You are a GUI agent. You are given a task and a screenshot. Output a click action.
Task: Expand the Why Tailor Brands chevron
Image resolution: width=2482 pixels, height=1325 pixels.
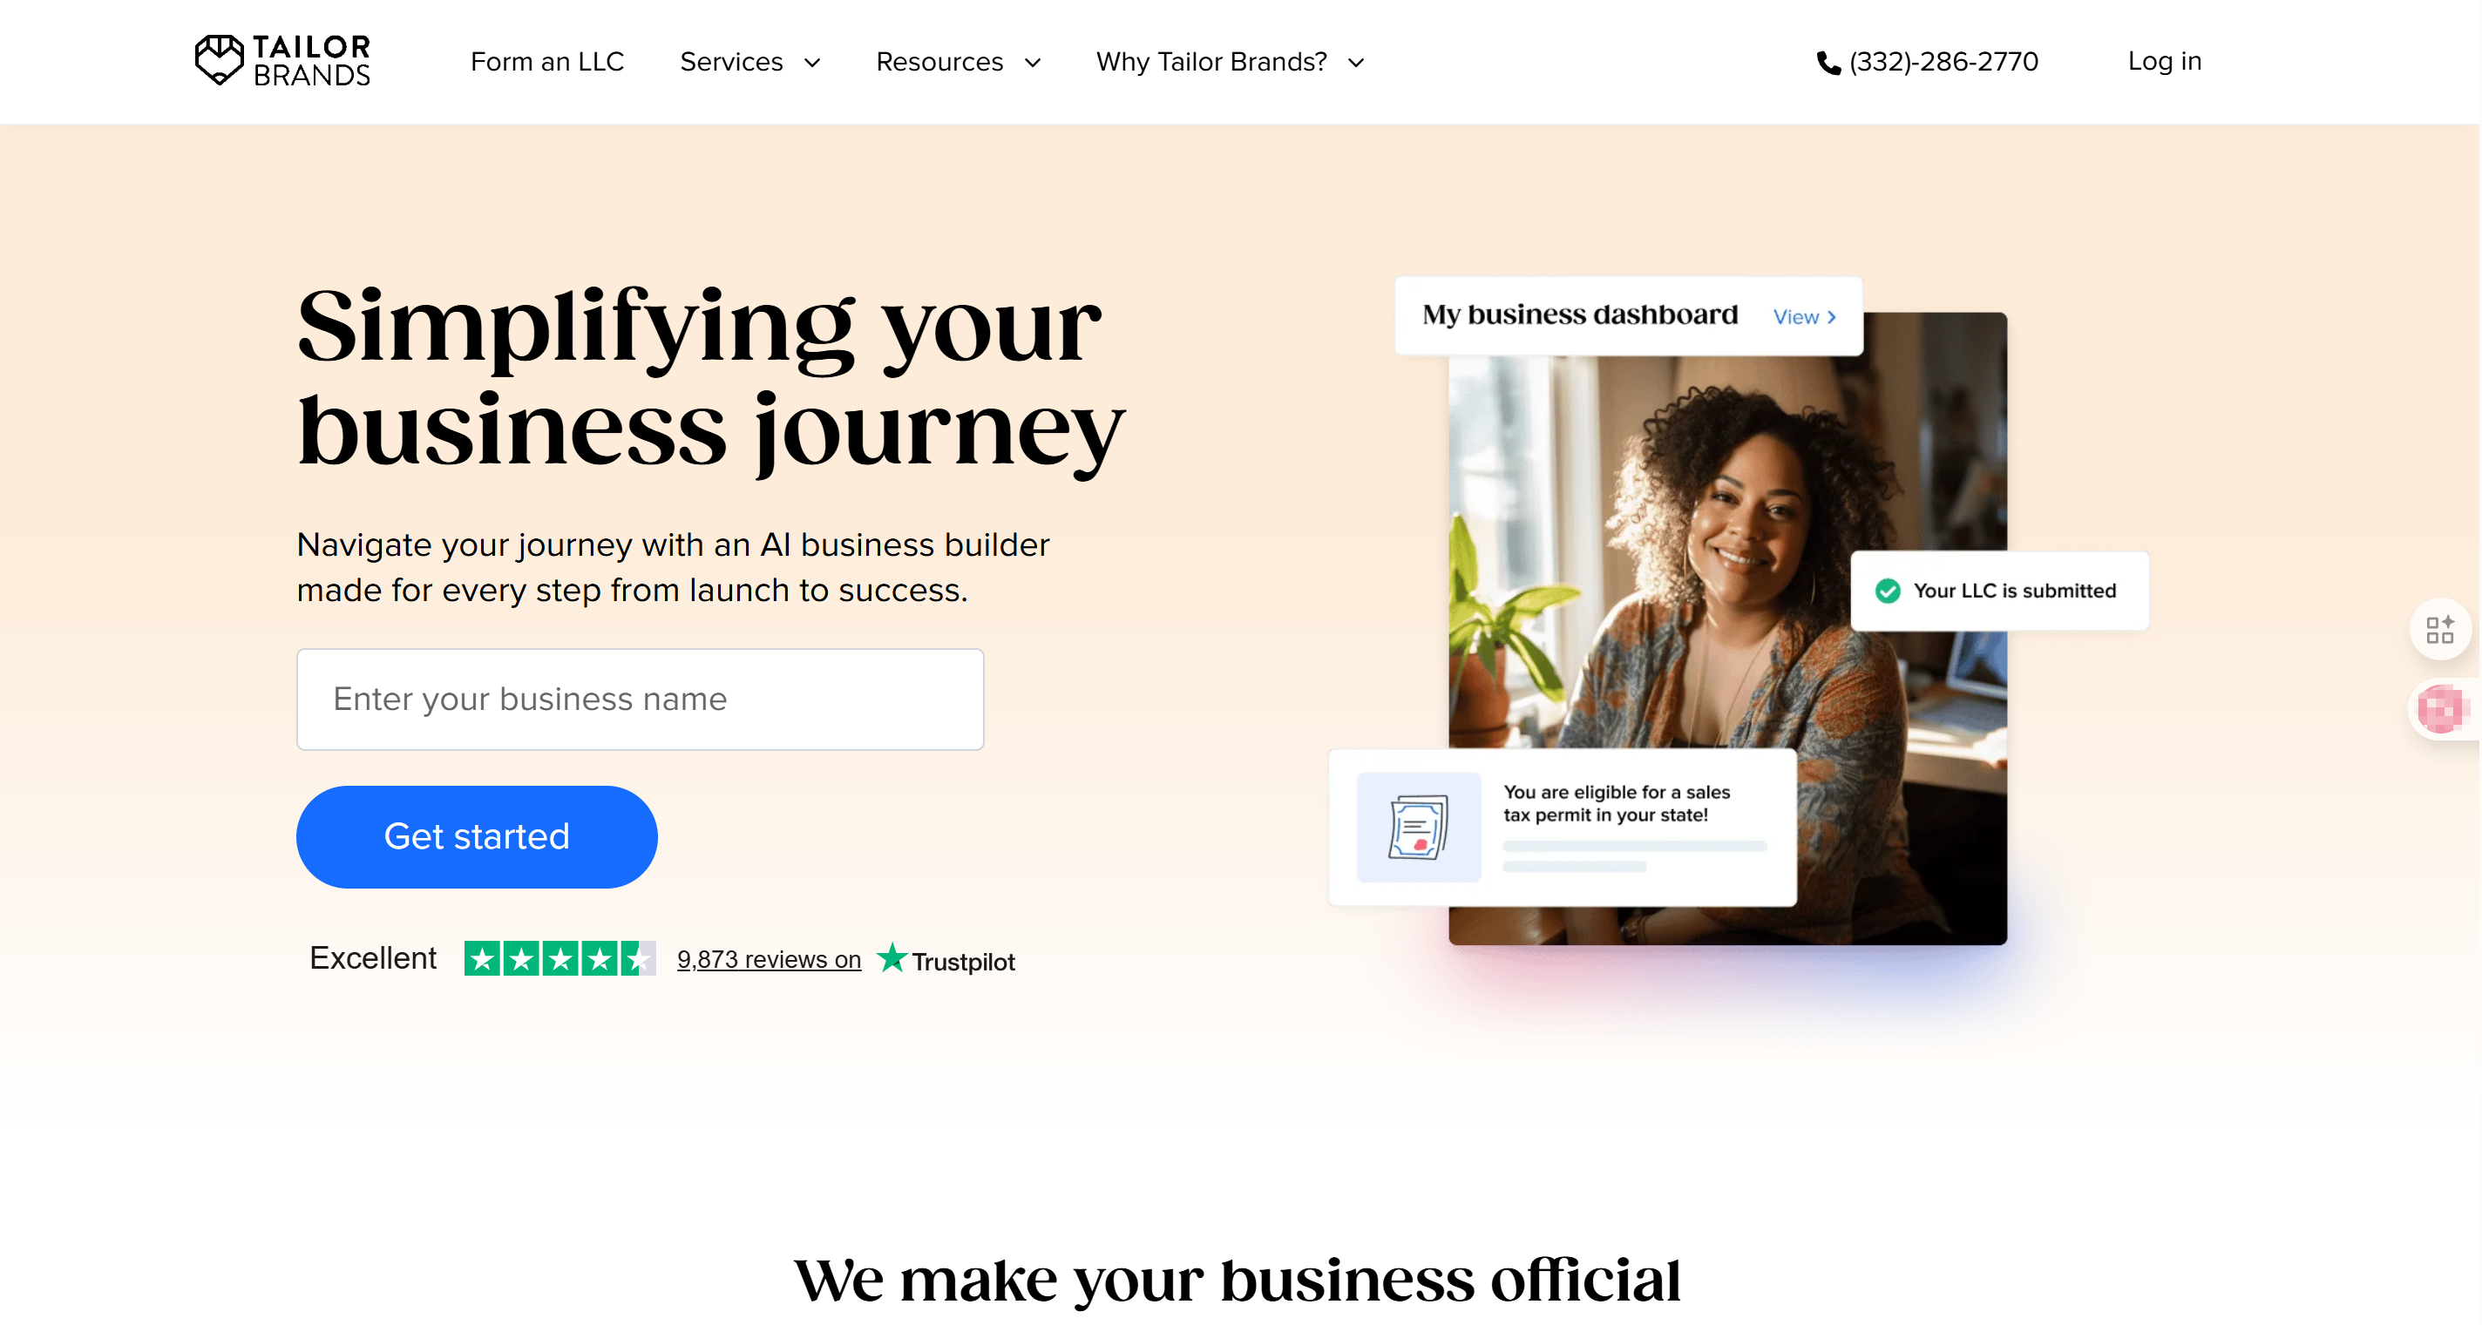1356,63
